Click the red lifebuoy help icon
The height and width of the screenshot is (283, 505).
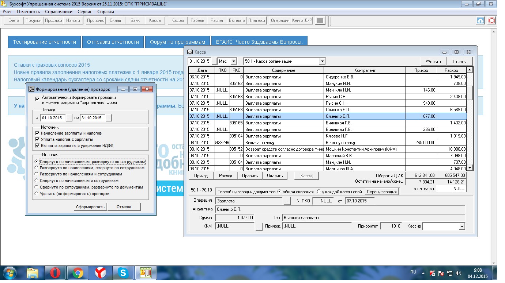[491, 20]
